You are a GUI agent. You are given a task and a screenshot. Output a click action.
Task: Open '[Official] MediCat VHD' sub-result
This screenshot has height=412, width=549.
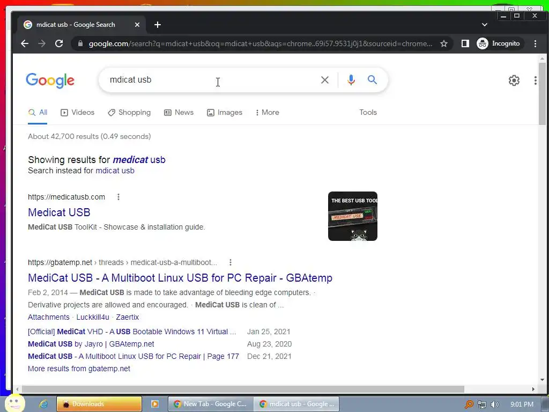(x=132, y=332)
